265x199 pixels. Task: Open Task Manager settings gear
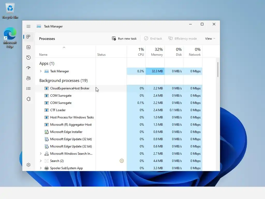(28, 165)
